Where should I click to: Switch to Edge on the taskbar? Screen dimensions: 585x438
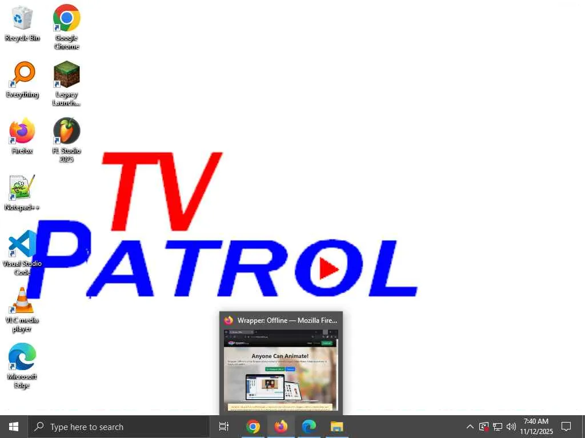tap(309, 427)
